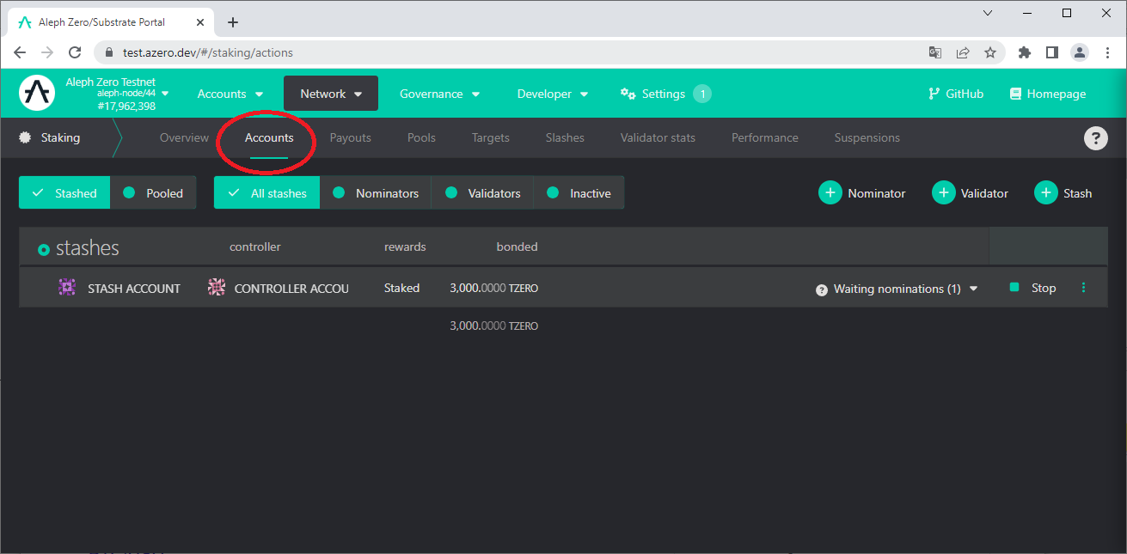Image resolution: width=1127 pixels, height=554 pixels.
Task: Click the browser forward arrow
Action: tap(47, 52)
